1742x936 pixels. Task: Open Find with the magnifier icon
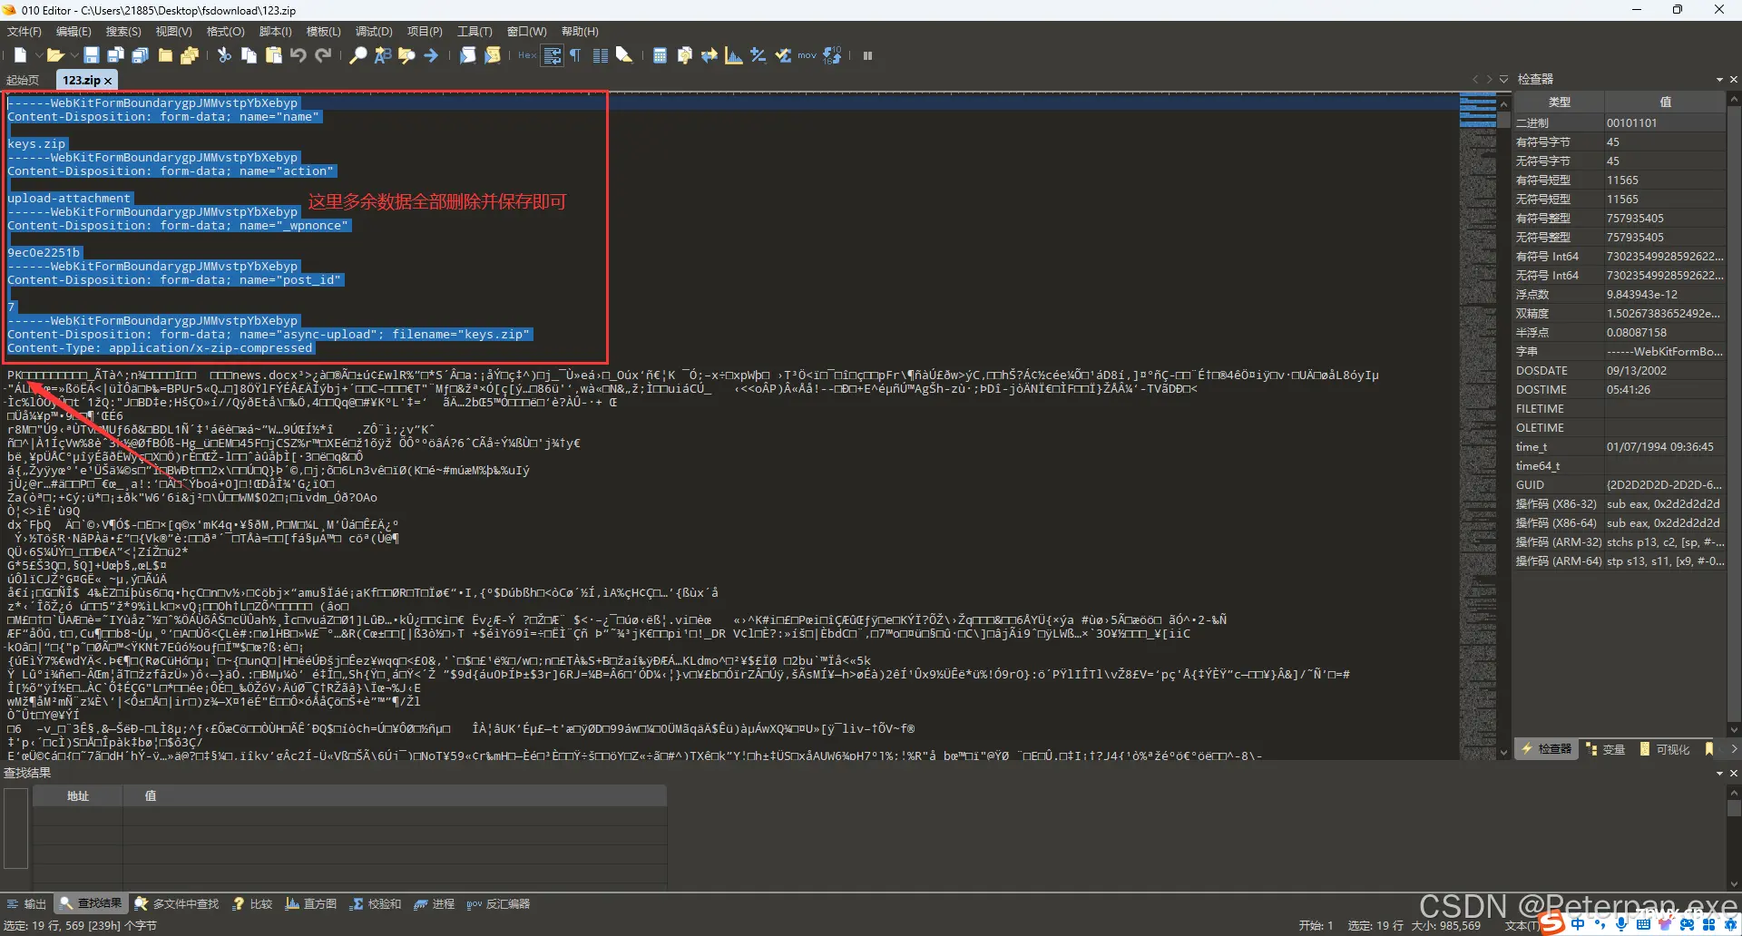tap(358, 55)
